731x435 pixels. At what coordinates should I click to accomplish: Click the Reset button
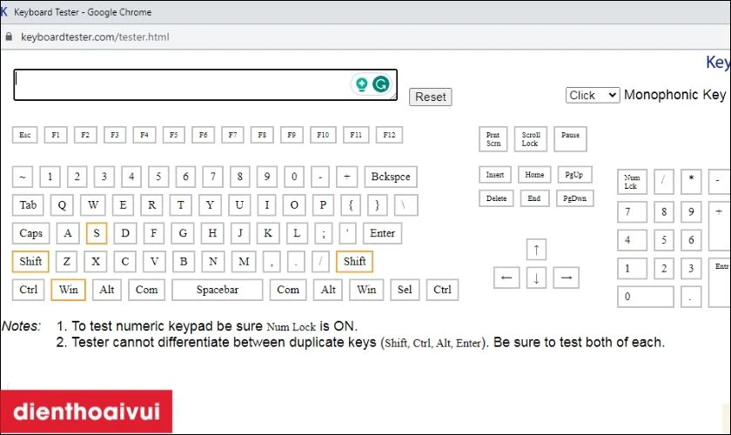tap(430, 97)
